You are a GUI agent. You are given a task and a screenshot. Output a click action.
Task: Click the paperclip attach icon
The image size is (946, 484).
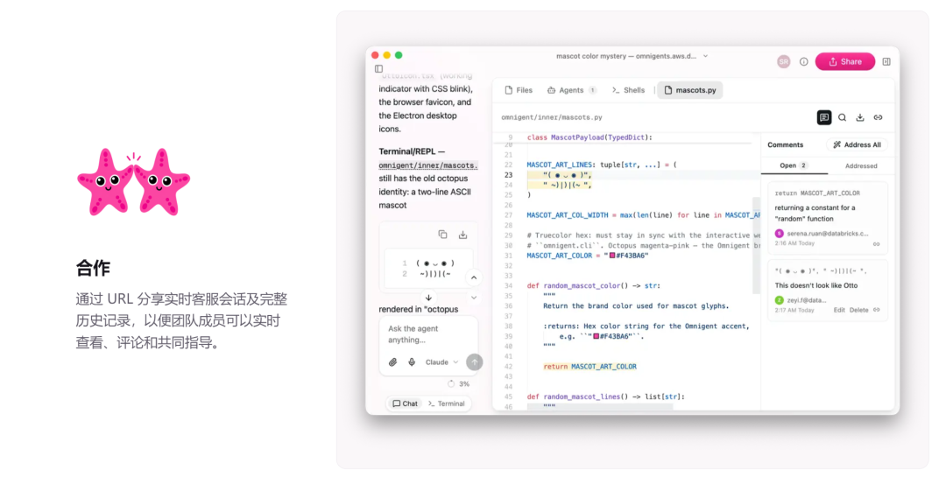click(x=392, y=362)
